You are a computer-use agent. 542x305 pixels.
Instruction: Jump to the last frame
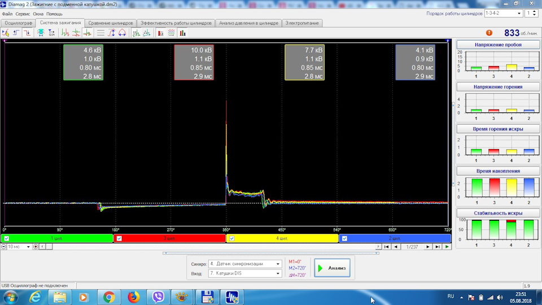click(438, 247)
